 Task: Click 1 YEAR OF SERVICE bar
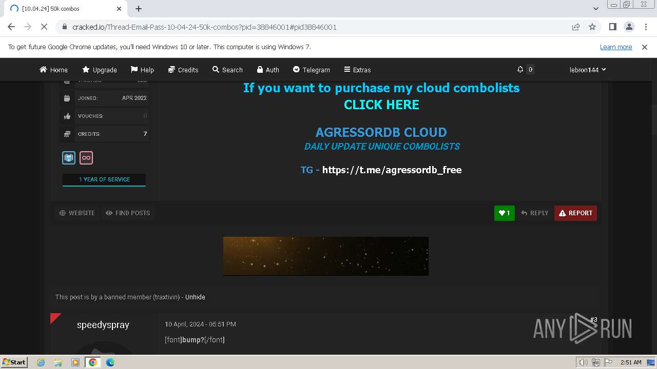[x=104, y=179]
